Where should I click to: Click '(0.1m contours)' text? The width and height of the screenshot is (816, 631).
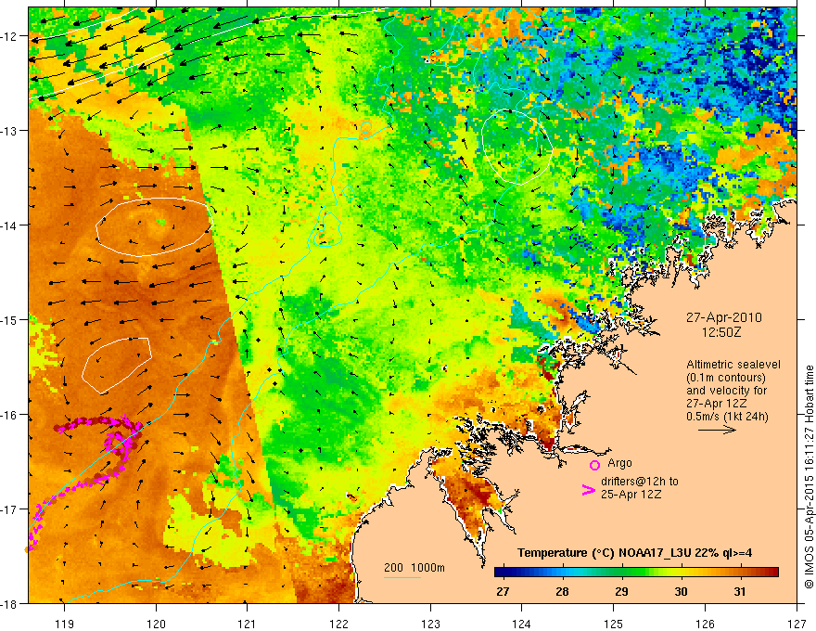pyautogui.click(x=726, y=378)
